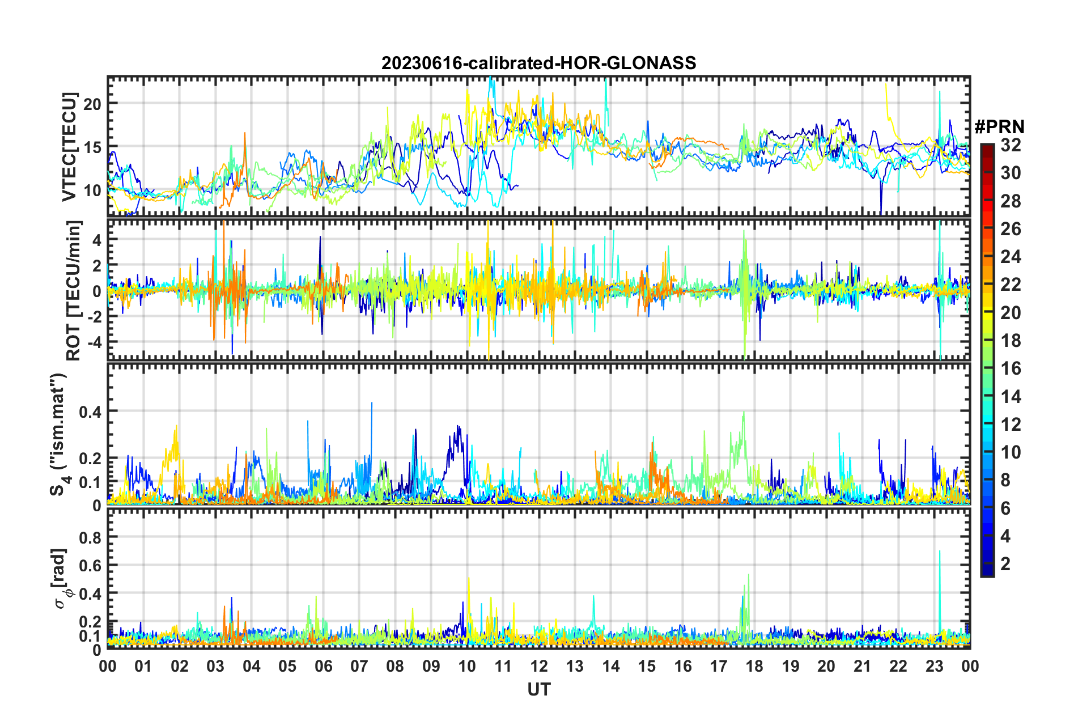Click the VTEC[TECU] y-axis label
This screenshot has height=721, width=1078.
[x=70, y=147]
